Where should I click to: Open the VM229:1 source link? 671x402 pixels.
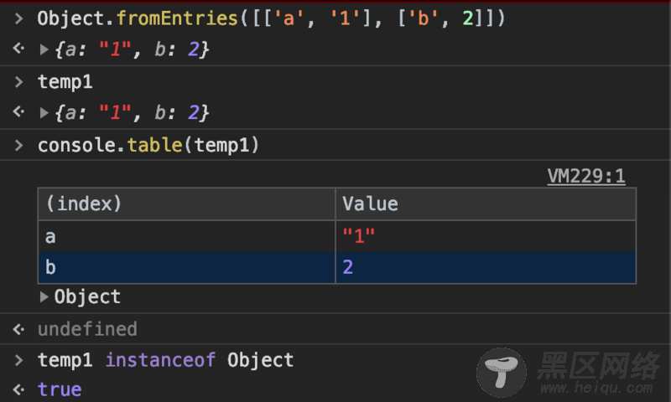585,176
